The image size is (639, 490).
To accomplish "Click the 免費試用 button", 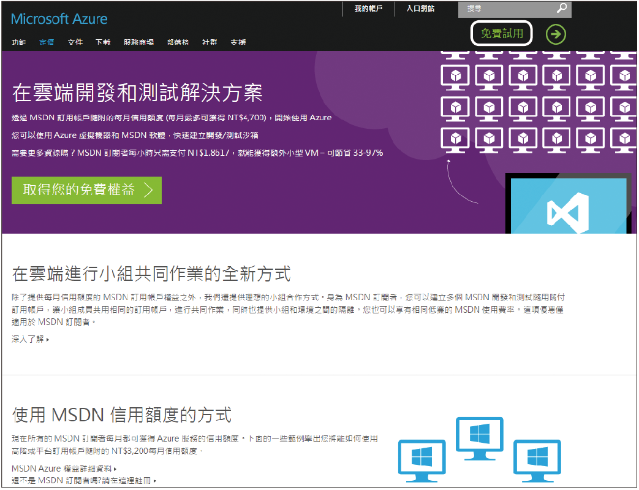I will point(502,34).
